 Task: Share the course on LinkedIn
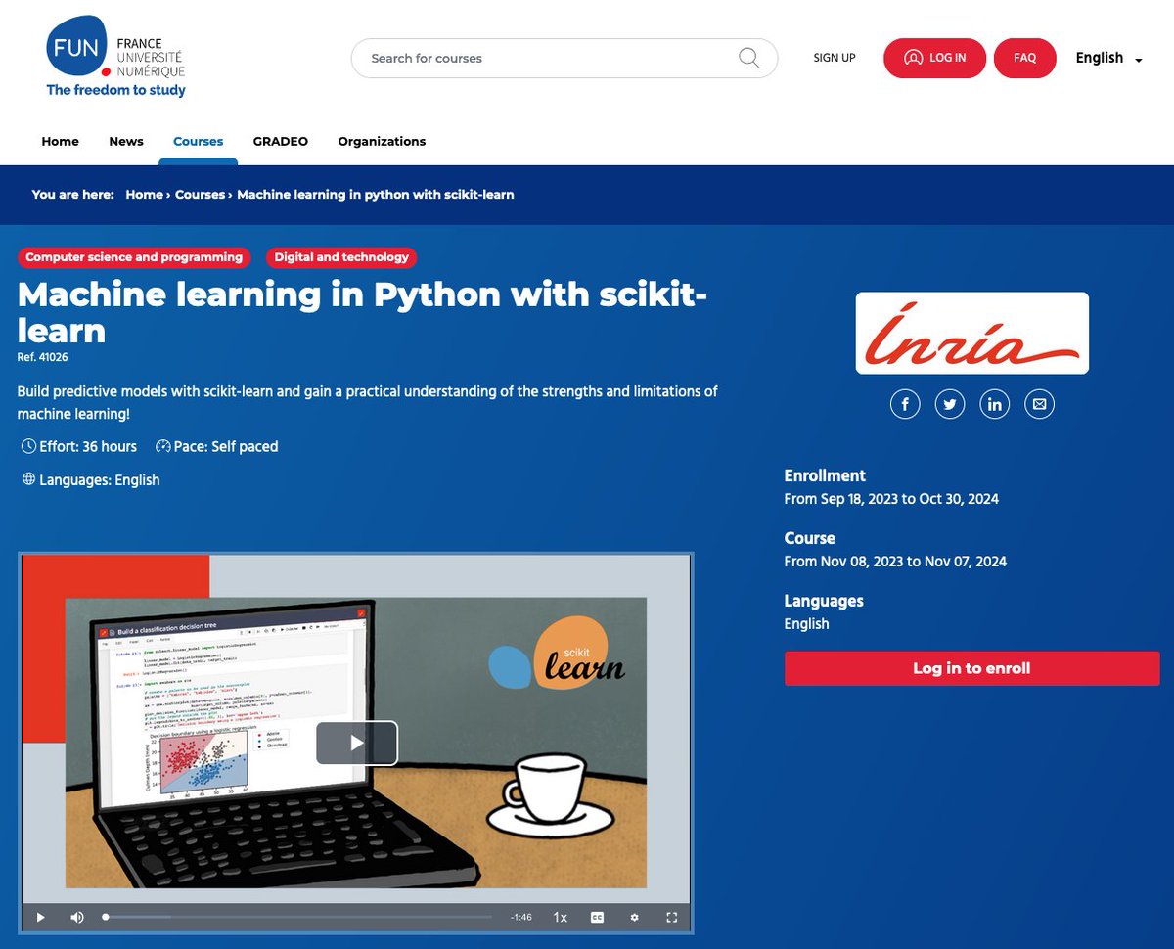tap(995, 403)
